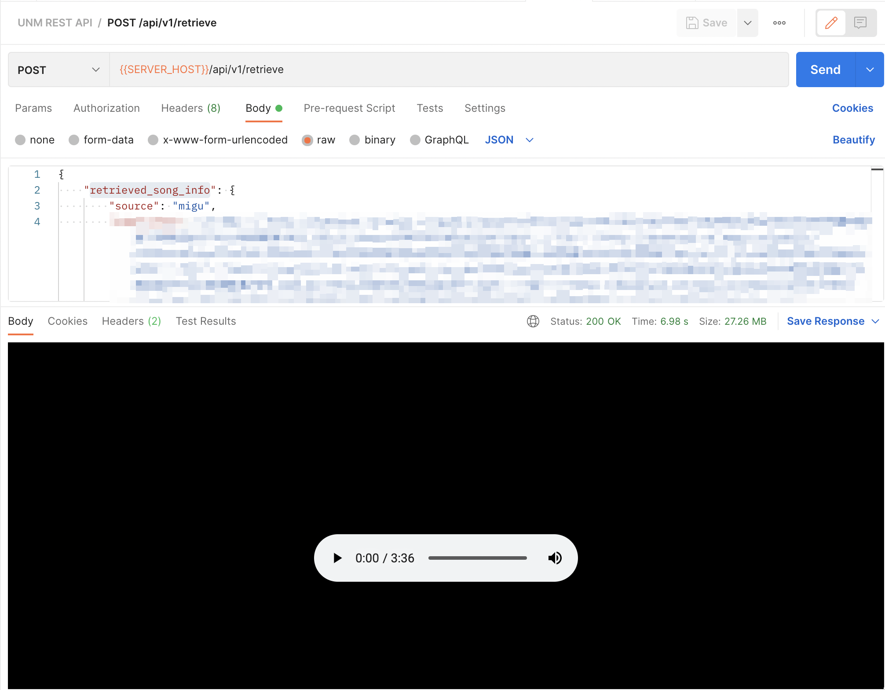Mute the audio player volume
The image size is (885, 690).
click(x=555, y=558)
